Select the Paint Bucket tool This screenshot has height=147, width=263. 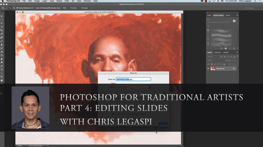click(x=2, y=55)
